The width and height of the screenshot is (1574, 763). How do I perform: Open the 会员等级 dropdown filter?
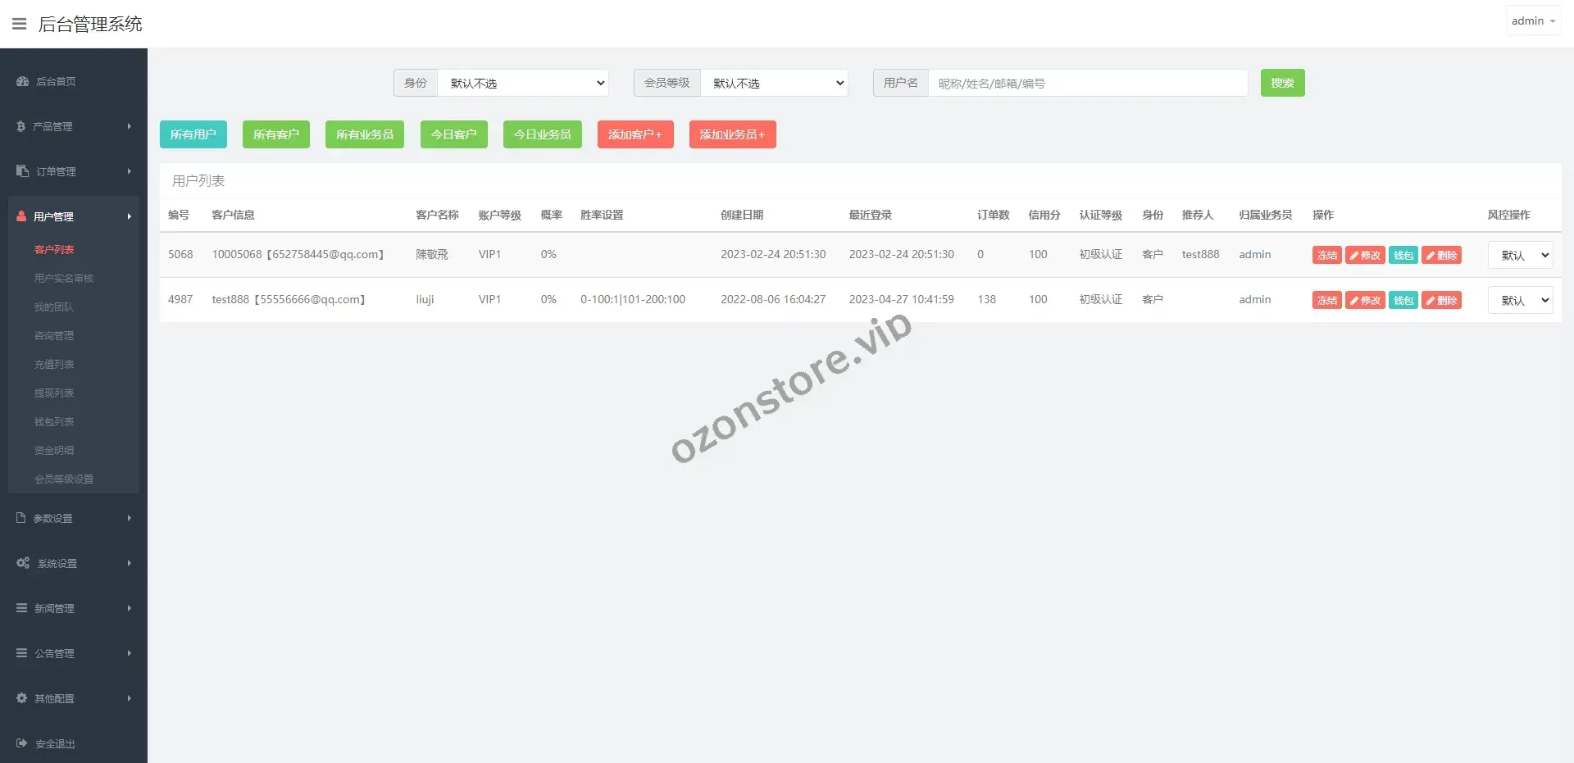tap(774, 83)
